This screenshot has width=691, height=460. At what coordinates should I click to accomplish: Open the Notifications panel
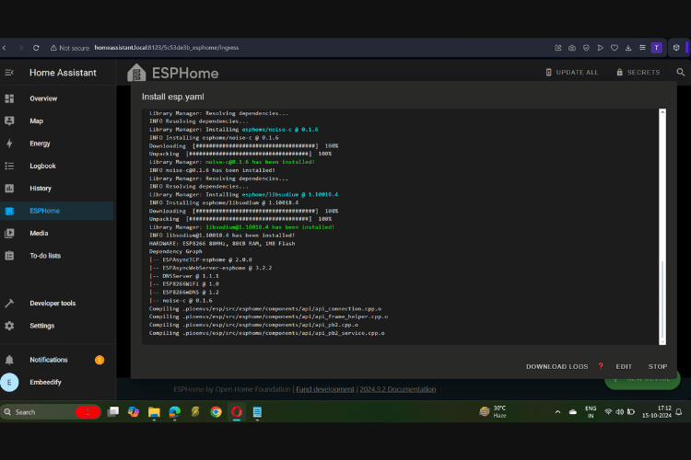[48, 360]
